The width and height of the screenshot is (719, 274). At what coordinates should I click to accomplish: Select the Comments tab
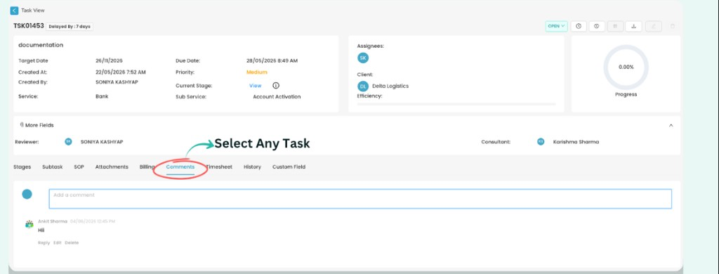pyautogui.click(x=180, y=167)
